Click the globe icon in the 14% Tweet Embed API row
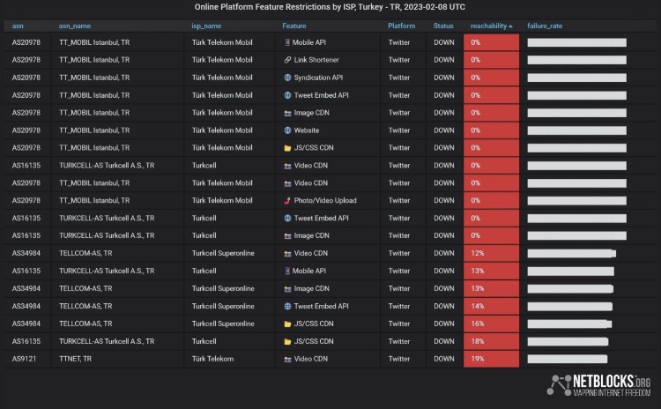Screen dimensions: 661x409 point(288,306)
